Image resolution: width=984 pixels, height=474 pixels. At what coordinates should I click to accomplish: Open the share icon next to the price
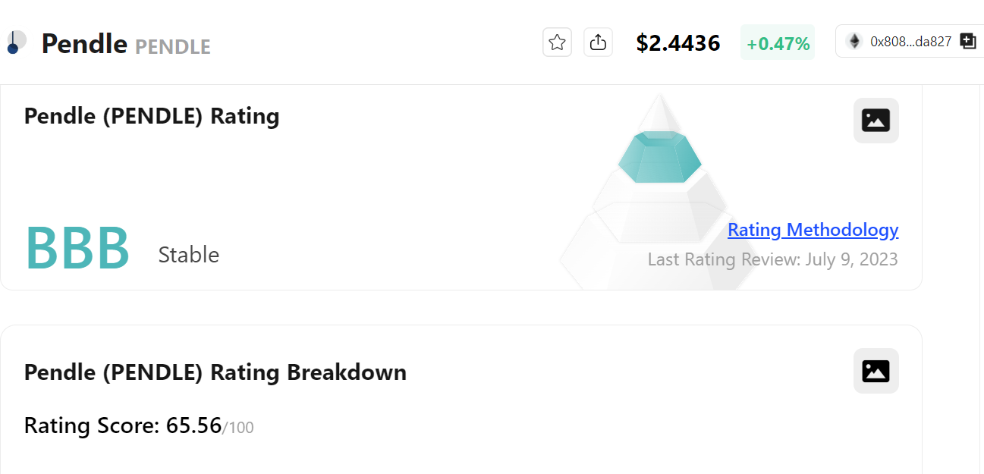click(598, 42)
